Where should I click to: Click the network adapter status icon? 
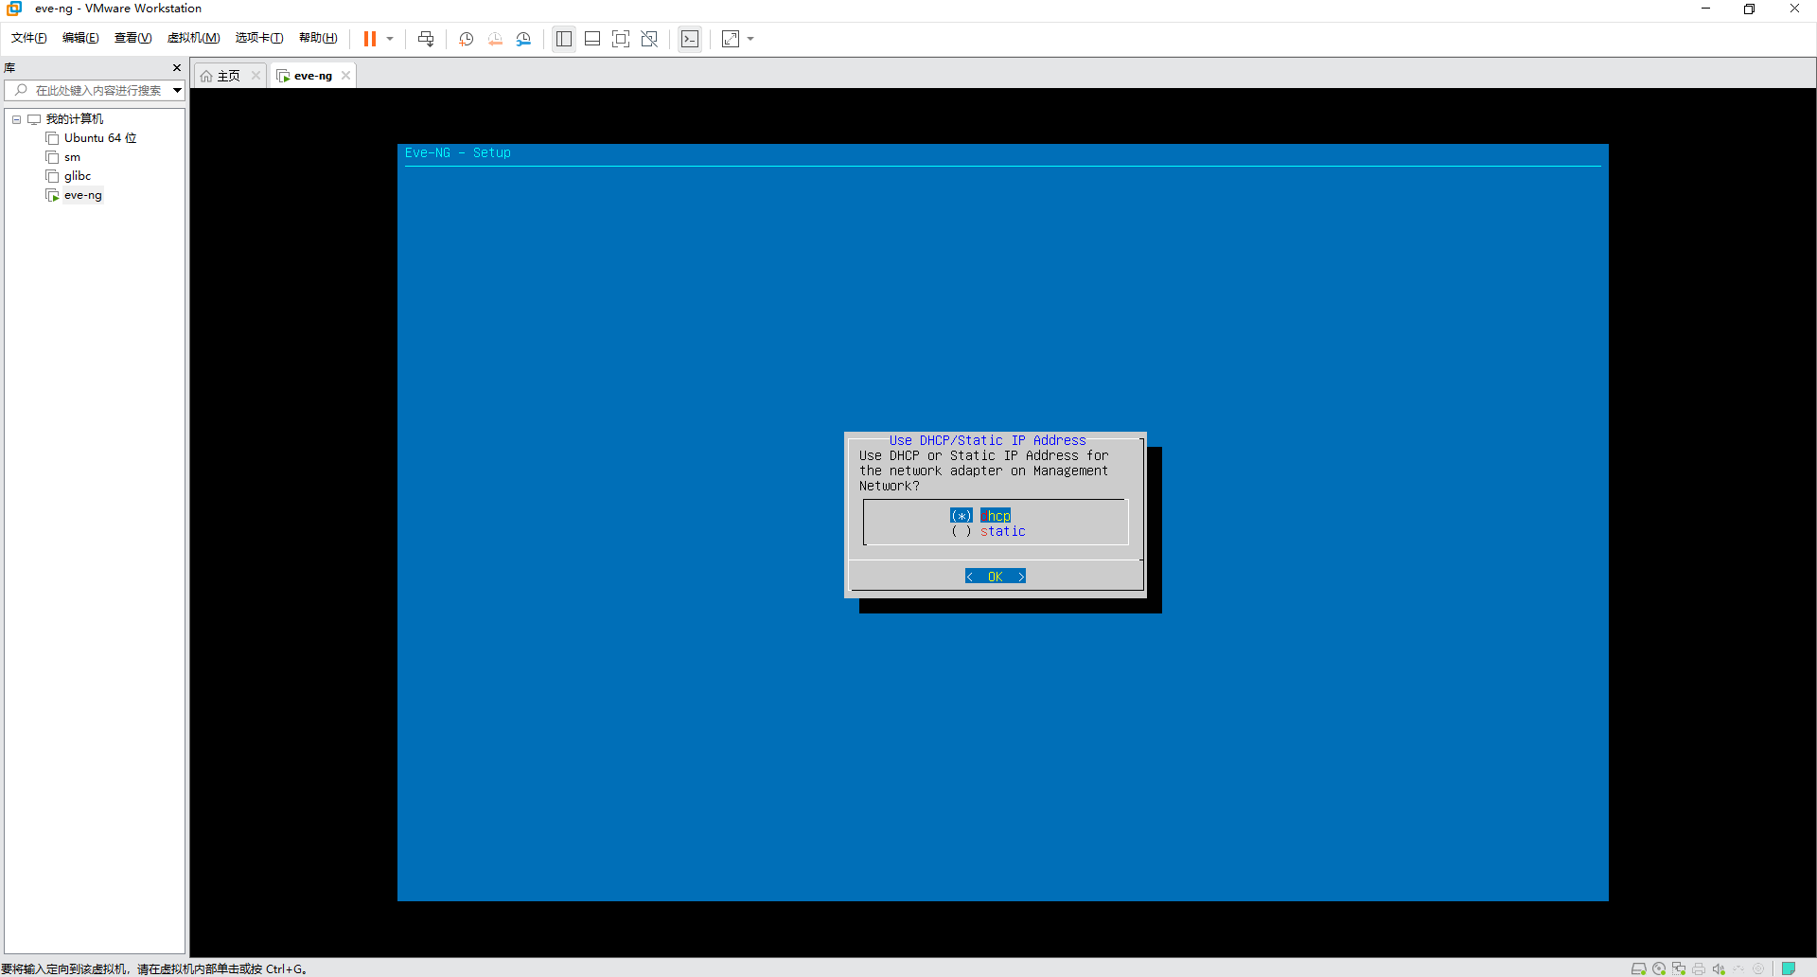click(1679, 968)
